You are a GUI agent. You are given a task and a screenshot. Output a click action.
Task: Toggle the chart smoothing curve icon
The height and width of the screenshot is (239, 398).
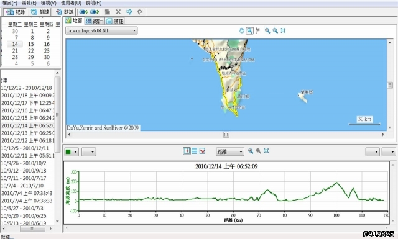pos(202,151)
